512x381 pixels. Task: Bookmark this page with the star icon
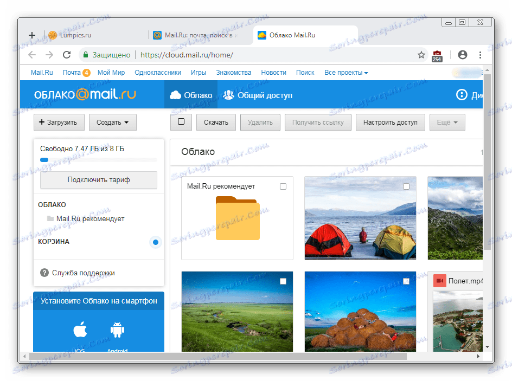421,55
